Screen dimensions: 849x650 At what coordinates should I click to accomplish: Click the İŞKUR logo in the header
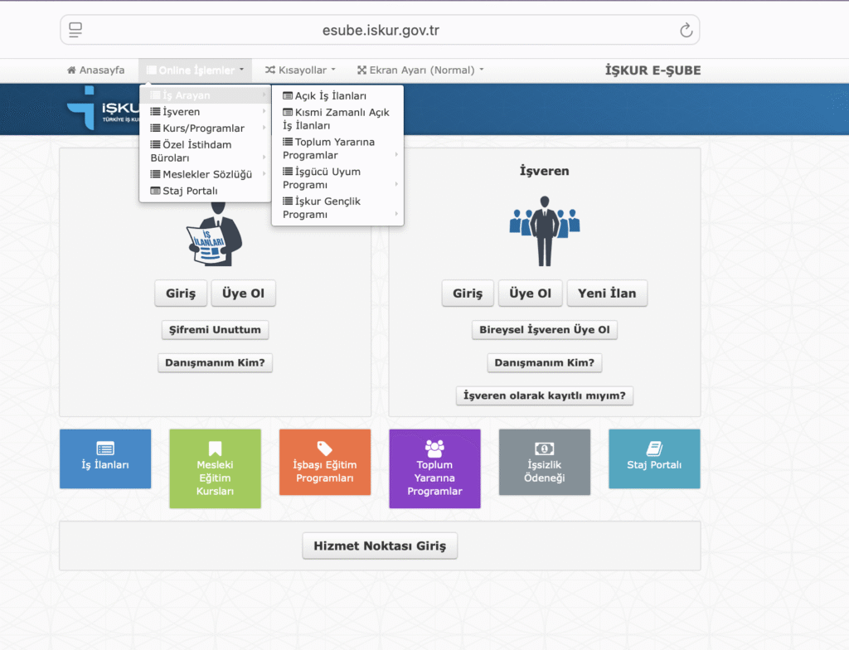point(103,109)
